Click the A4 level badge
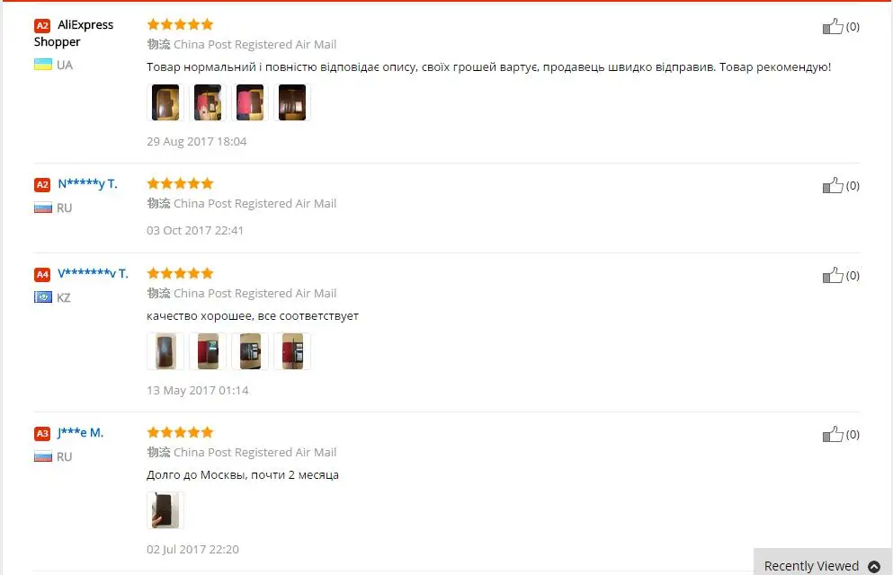Image resolution: width=893 pixels, height=575 pixels. point(42,275)
